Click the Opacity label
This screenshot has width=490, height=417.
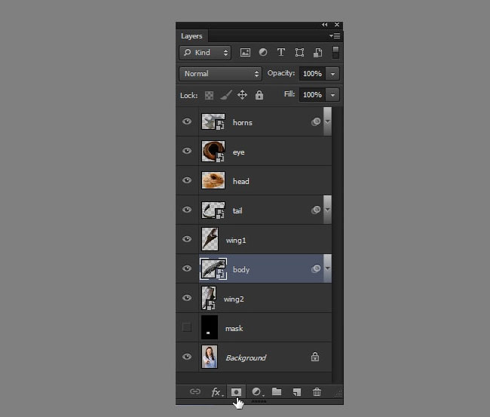pos(281,73)
